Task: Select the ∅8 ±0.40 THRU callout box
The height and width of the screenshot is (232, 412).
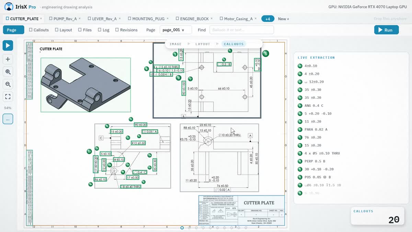Action: click(x=130, y=187)
